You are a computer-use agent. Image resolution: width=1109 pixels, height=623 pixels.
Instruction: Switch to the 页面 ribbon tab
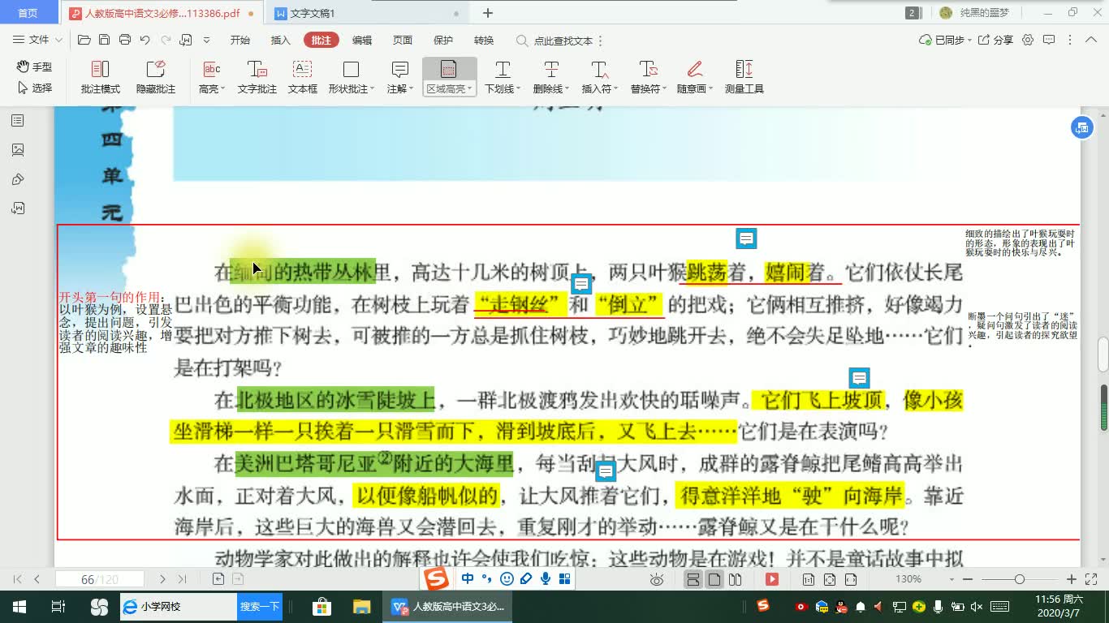pos(403,40)
